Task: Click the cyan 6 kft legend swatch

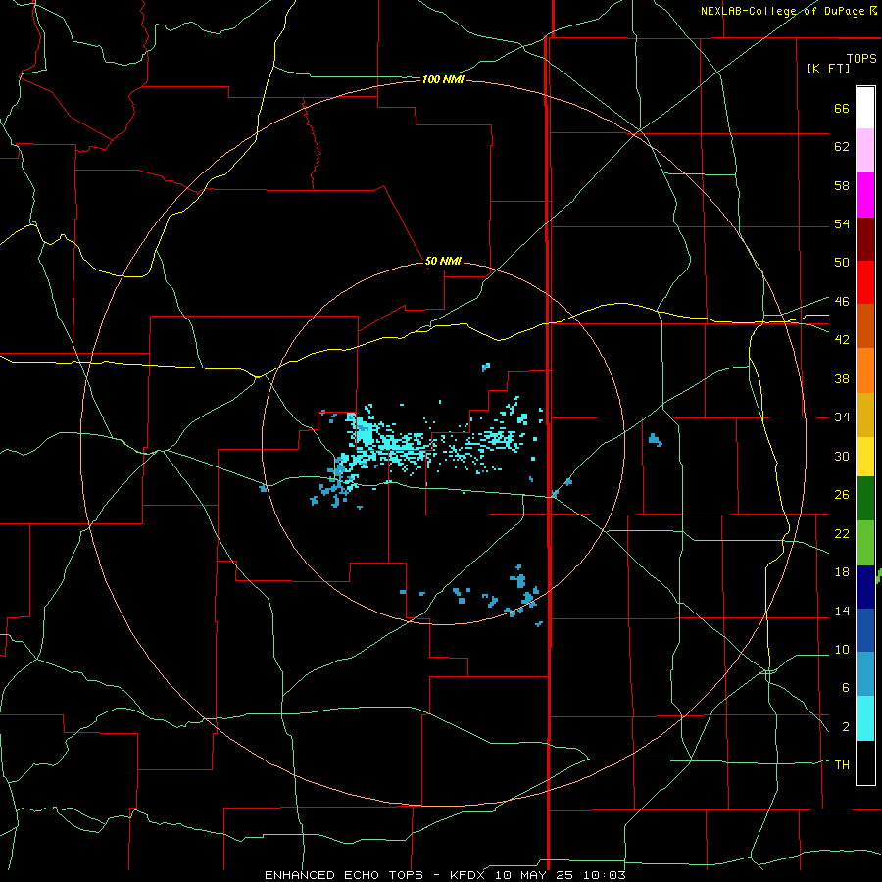Action: tap(865, 718)
